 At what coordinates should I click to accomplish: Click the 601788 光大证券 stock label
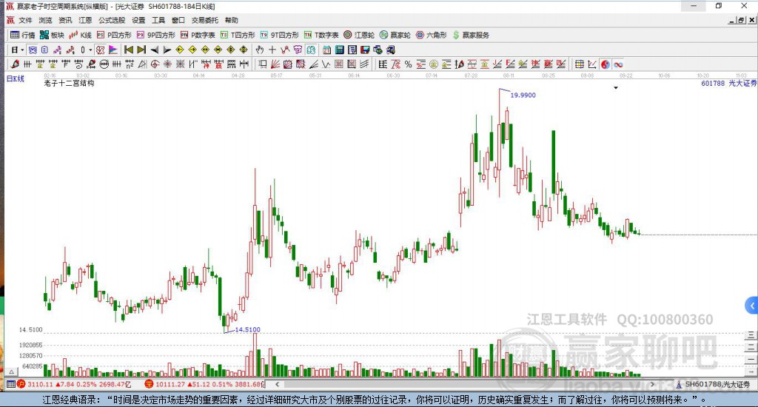pyautogui.click(x=728, y=83)
